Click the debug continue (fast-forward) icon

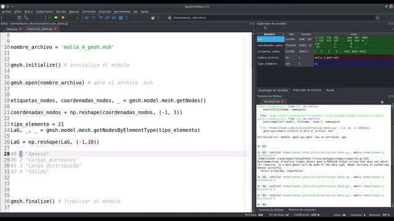(114, 18)
